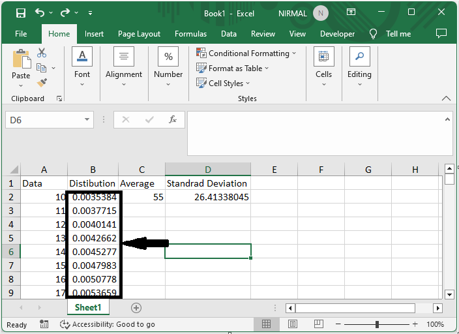Select cell D2 with standard deviation value

tap(207, 197)
